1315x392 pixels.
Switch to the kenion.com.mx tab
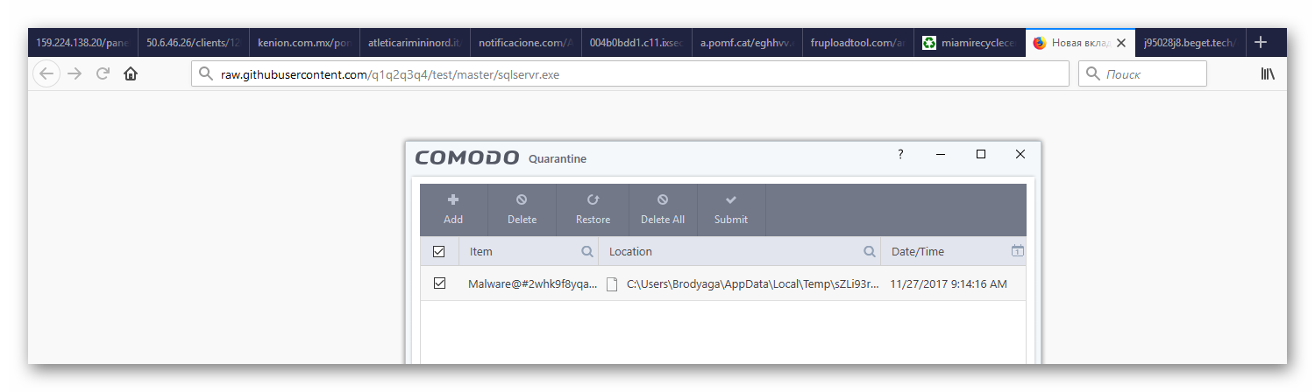(305, 42)
